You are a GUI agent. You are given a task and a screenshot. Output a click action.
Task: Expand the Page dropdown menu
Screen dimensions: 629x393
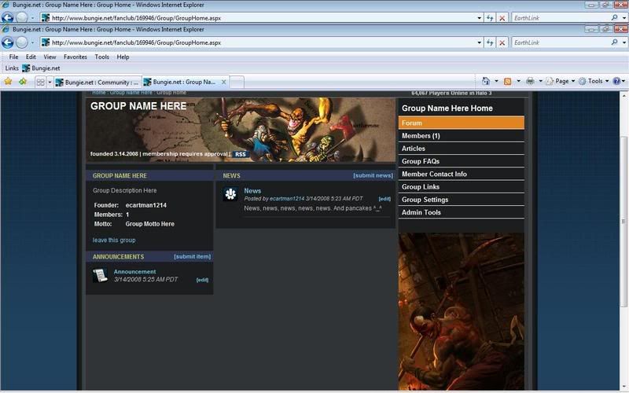[x=561, y=81]
